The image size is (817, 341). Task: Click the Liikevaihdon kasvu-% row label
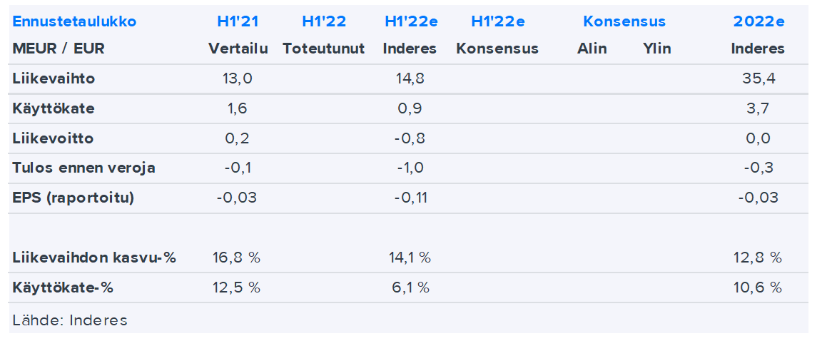94,258
